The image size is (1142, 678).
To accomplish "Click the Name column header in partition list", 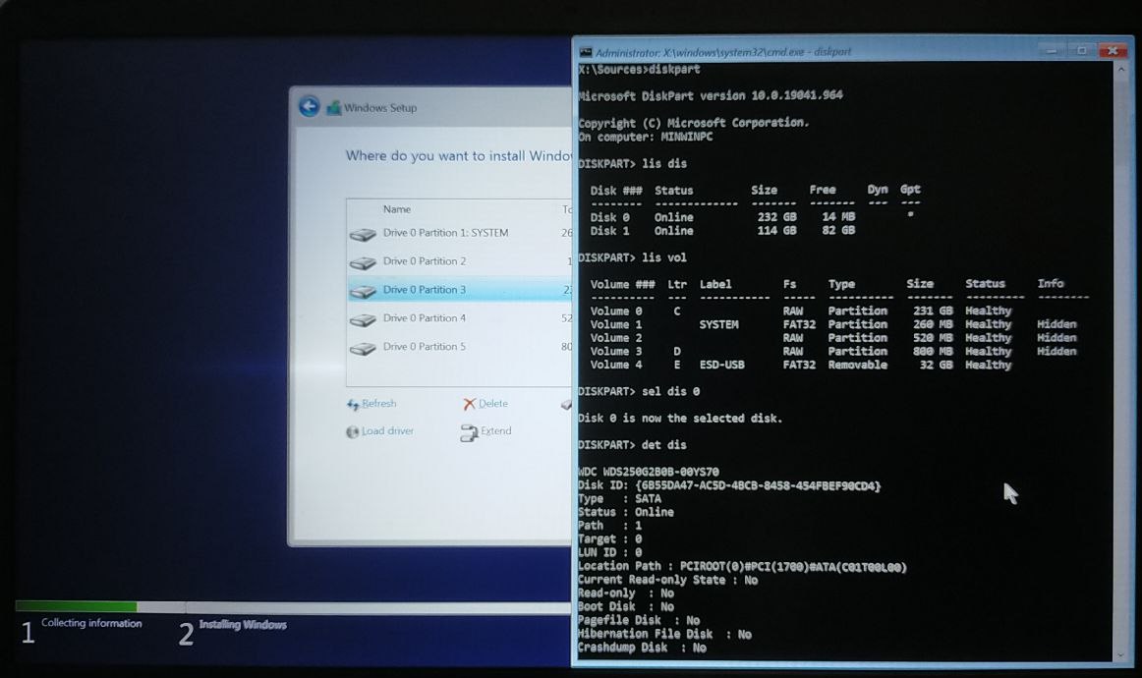I will [x=397, y=209].
